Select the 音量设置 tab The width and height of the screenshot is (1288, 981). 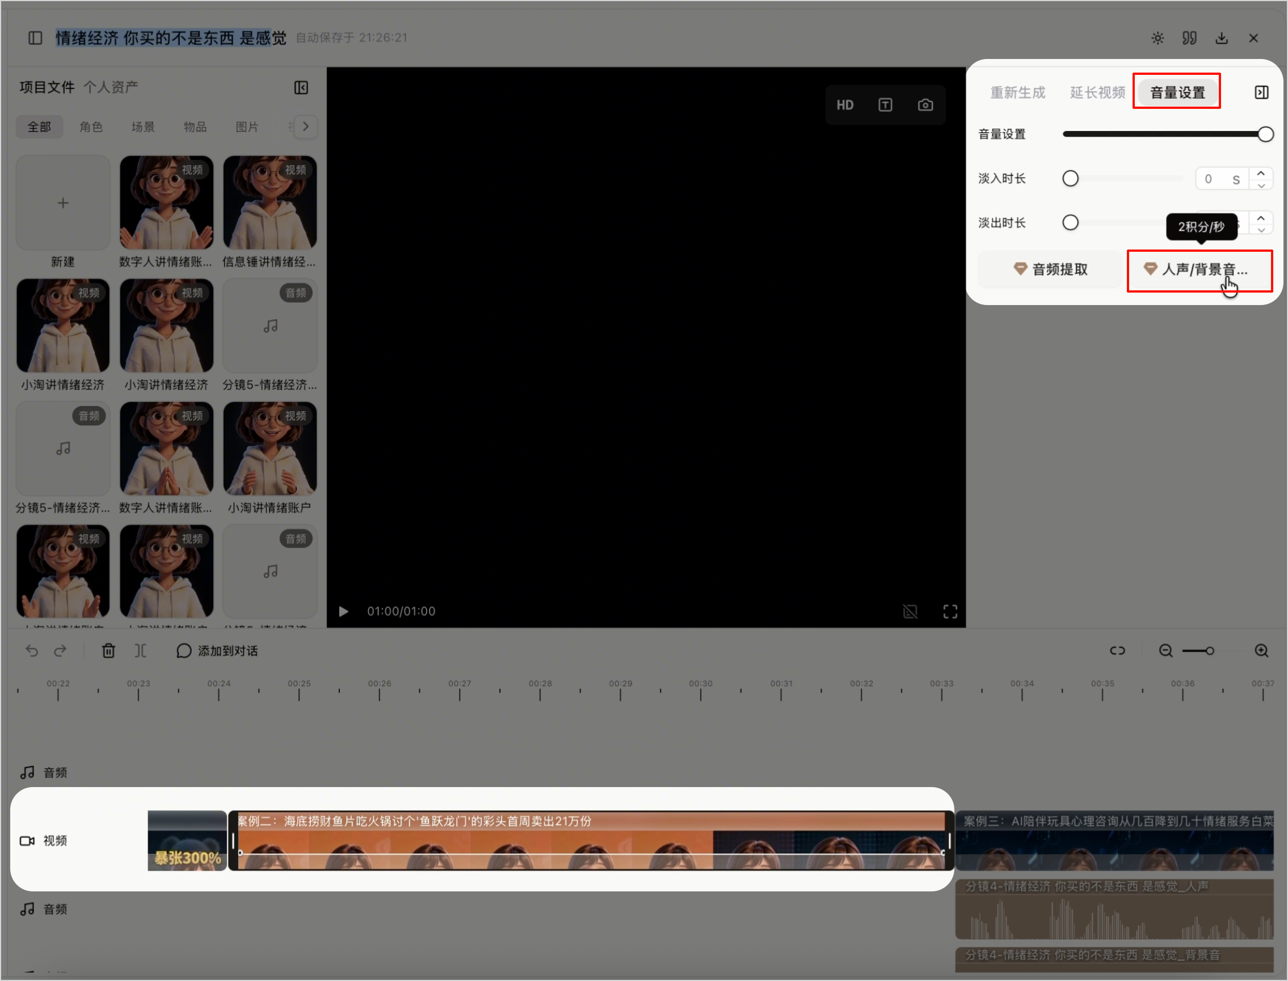pyautogui.click(x=1177, y=92)
